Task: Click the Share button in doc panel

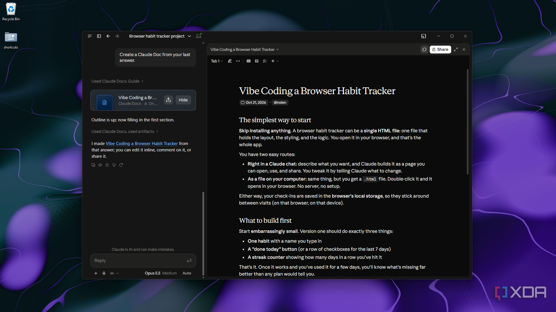Action: click(x=440, y=49)
